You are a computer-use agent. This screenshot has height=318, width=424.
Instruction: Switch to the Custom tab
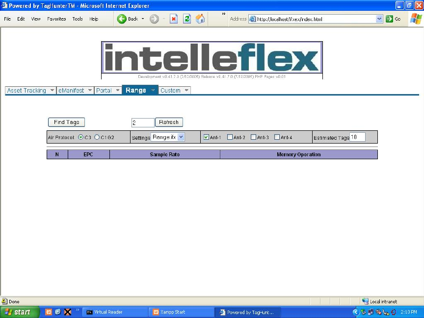170,91
